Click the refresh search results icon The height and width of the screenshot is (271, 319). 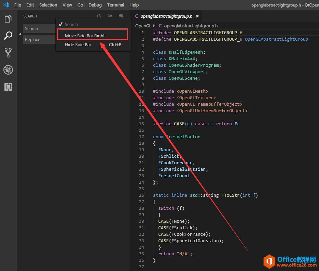[99, 16]
